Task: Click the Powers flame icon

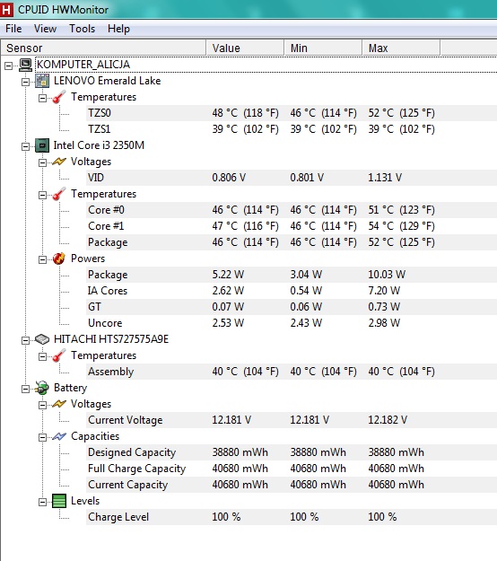Action: point(59,259)
